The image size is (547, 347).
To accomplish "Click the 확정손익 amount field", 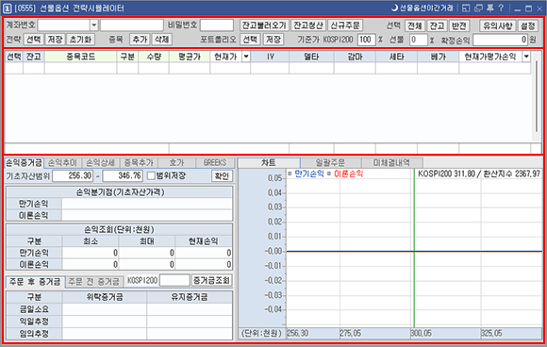I will click(500, 40).
